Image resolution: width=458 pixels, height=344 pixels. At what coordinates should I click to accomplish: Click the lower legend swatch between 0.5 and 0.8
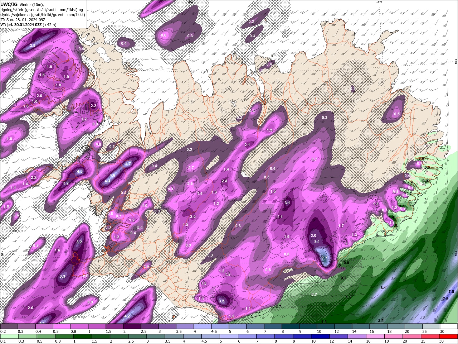[46, 336]
